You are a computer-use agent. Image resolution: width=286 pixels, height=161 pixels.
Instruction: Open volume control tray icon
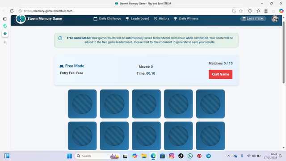[253, 156]
